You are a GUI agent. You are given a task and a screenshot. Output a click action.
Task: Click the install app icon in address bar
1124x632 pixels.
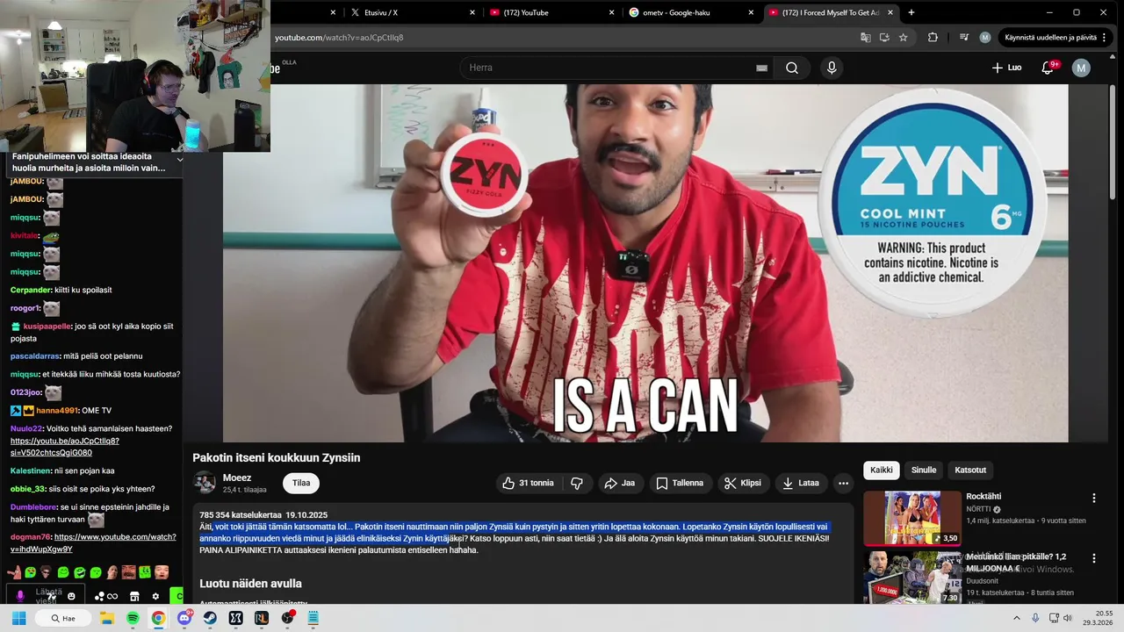[884, 38]
